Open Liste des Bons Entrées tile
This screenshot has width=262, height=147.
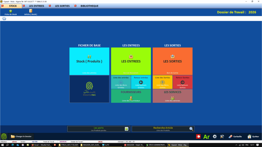tap(121, 83)
